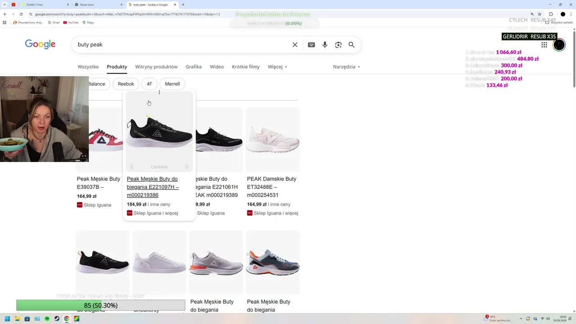Show next image on hovered shoe card

pos(187,167)
